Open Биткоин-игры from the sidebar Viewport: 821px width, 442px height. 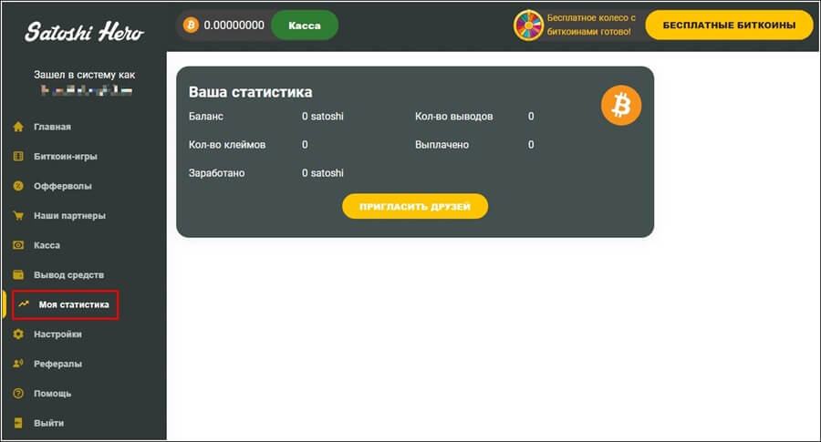click(66, 157)
